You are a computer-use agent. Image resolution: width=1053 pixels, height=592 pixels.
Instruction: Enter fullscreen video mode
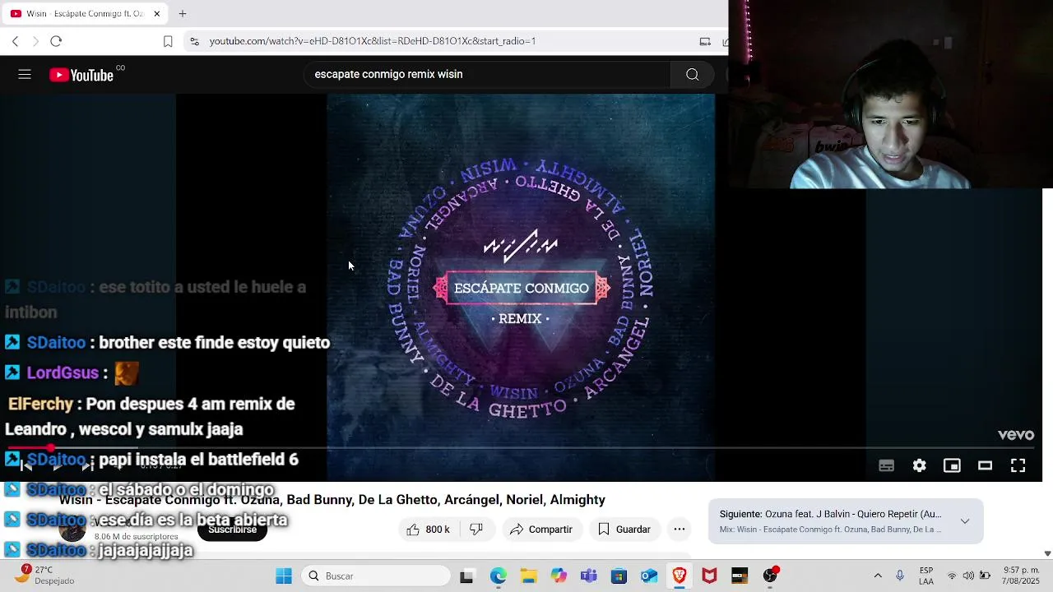1018,466
